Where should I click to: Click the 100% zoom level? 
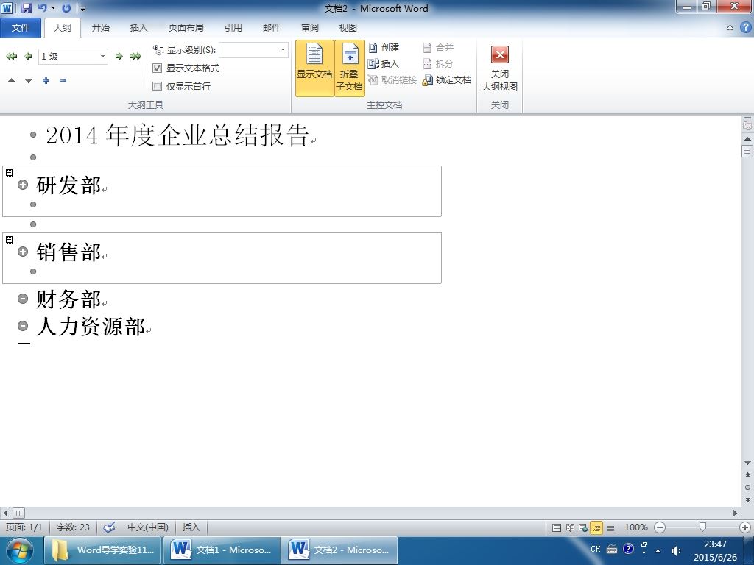635,527
